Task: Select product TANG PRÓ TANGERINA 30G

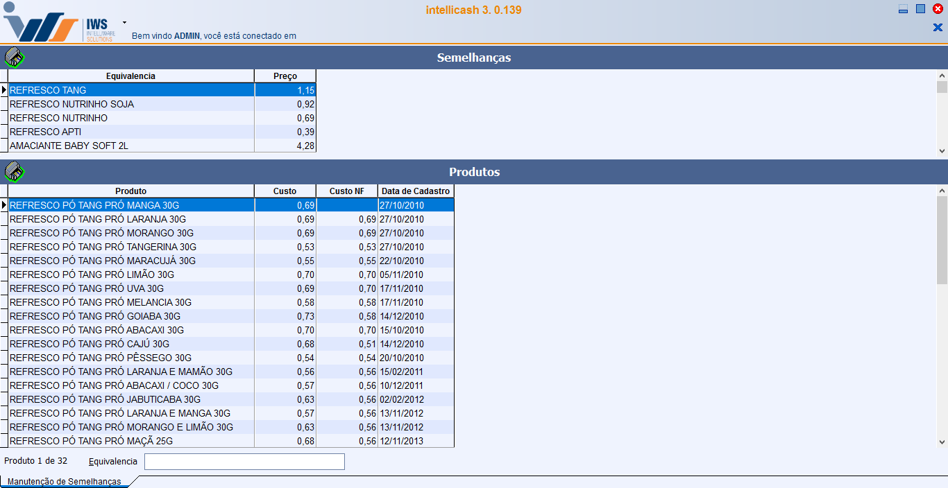Action: click(231, 247)
